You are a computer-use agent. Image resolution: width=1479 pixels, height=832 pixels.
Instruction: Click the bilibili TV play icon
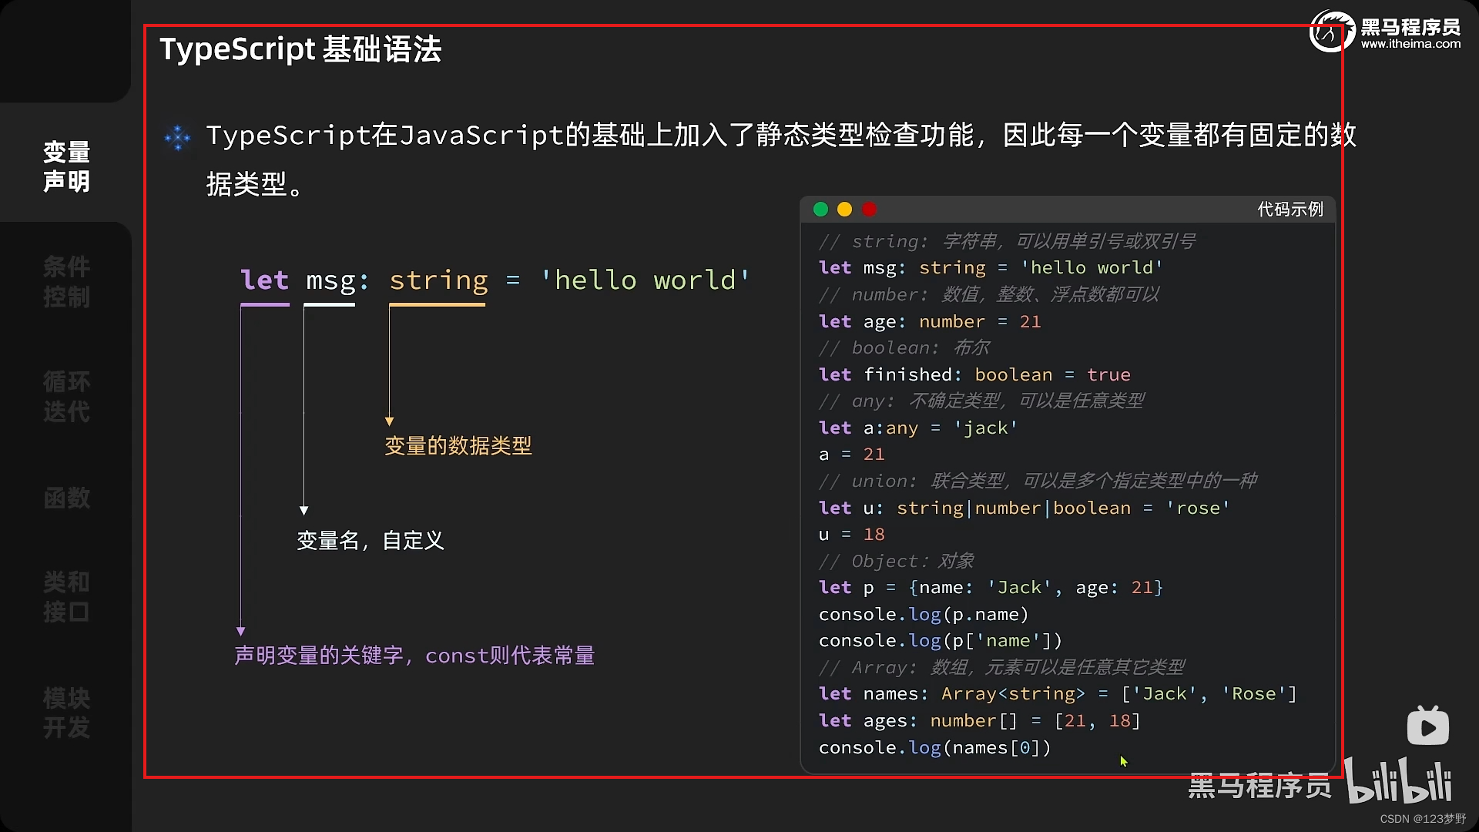point(1427,726)
